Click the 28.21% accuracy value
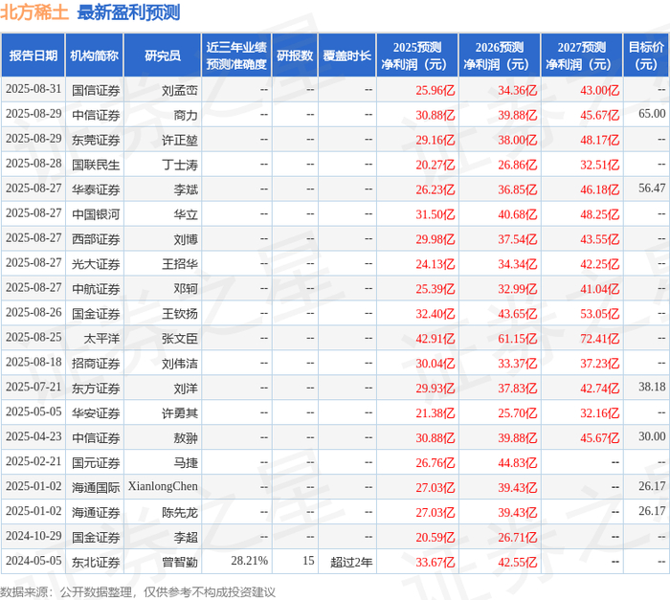This screenshot has height=600, width=670. tap(250, 561)
